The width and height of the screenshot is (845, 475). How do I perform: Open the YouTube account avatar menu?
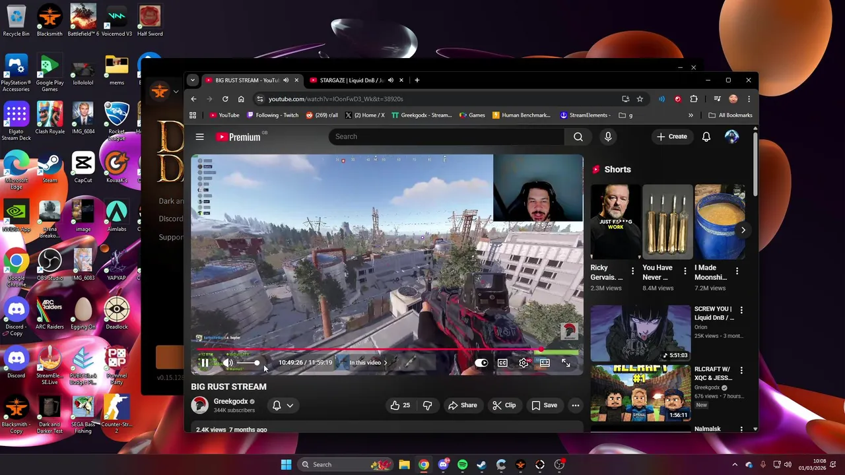point(731,137)
